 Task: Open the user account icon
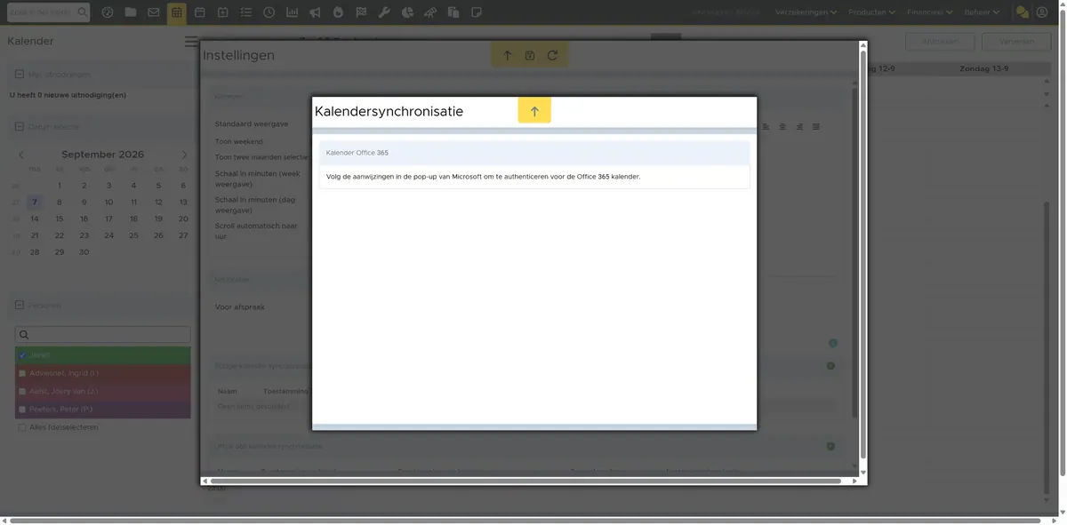coord(1042,12)
